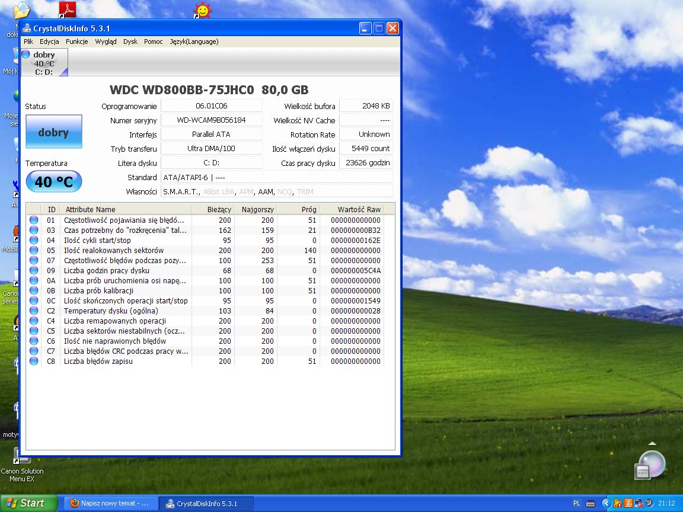Click the serial number field WD-WCAM9B056184

[211, 120]
